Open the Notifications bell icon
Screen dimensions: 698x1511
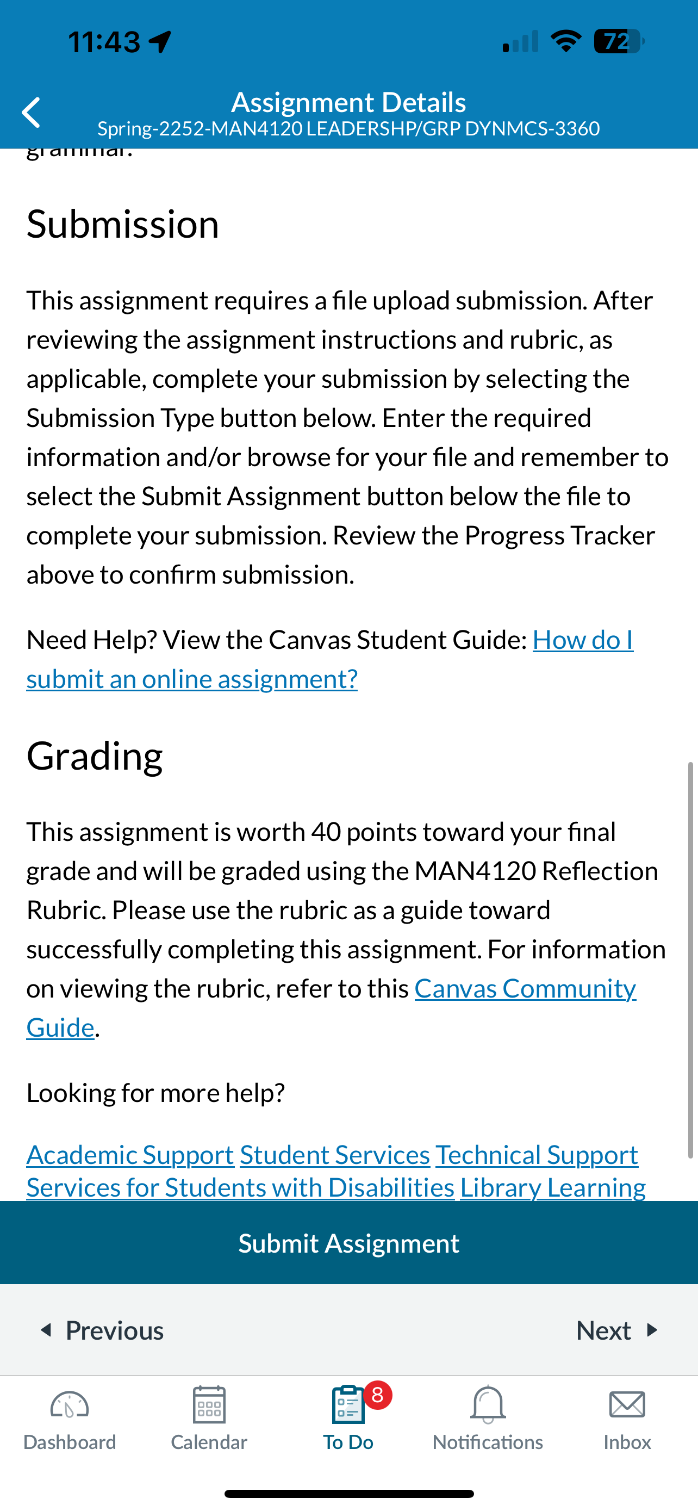click(488, 1405)
